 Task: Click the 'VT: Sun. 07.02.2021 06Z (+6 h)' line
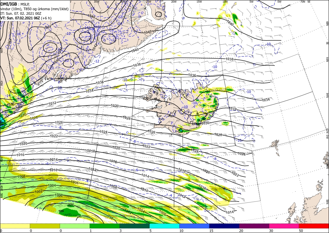coord(26,18)
